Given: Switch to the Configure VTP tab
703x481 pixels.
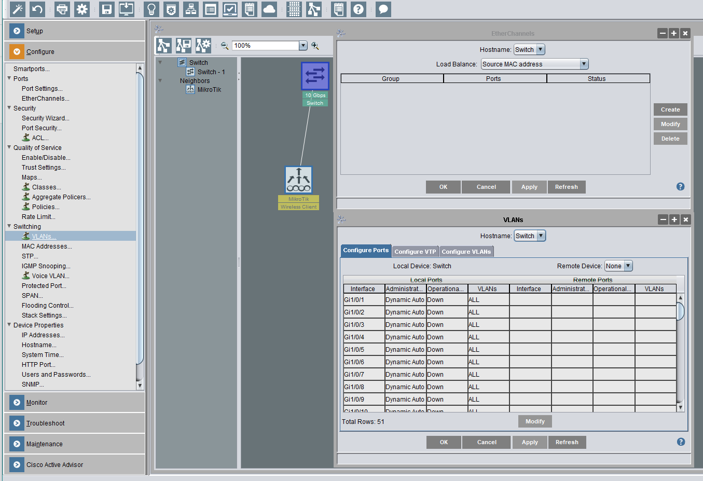Looking at the screenshot, I should (x=415, y=252).
